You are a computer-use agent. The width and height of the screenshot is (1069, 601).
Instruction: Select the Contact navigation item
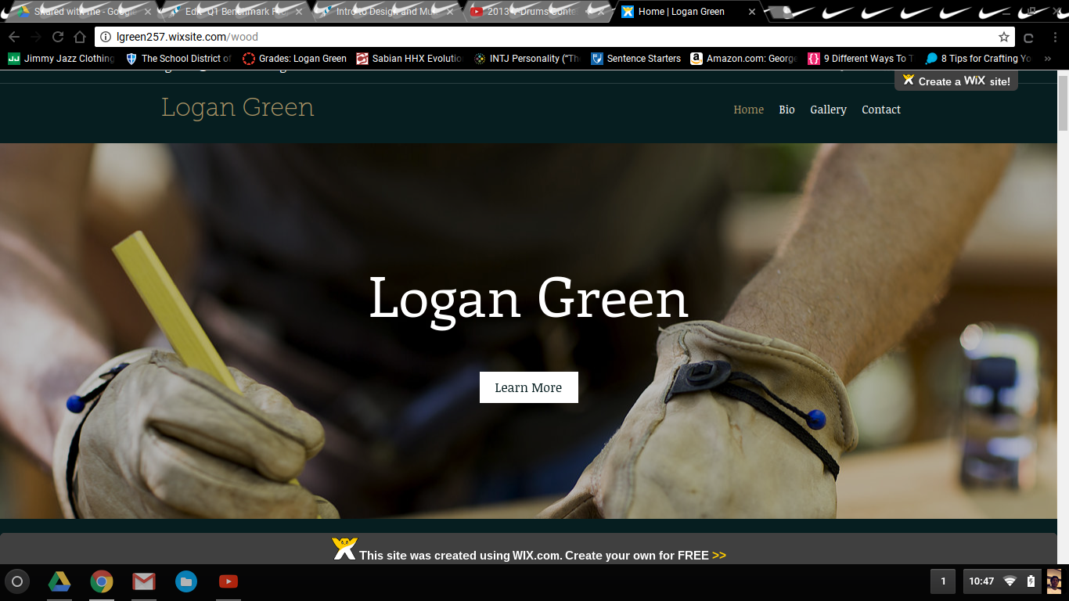(x=881, y=110)
